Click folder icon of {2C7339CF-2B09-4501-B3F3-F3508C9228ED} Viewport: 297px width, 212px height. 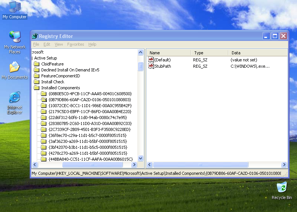coord(44,129)
